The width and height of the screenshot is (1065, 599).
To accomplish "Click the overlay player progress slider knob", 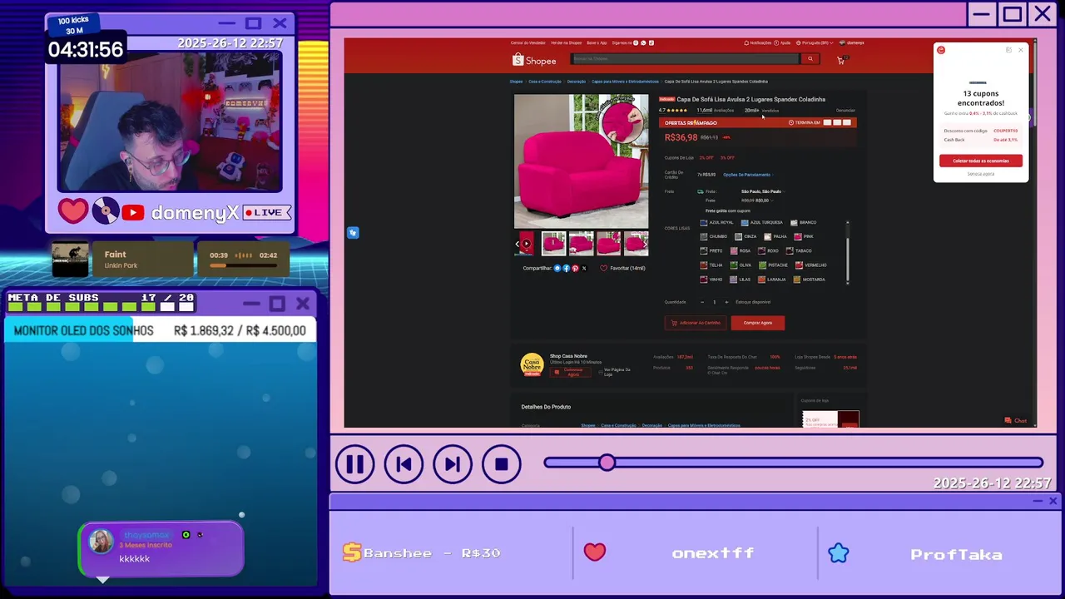I will click(x=607, y=463).
